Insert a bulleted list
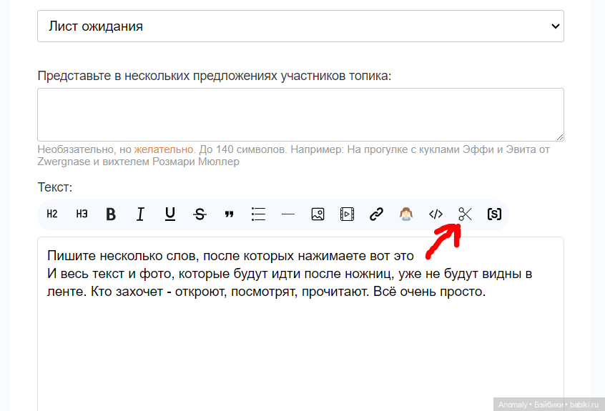605x411 pixels. pos(259,214)
